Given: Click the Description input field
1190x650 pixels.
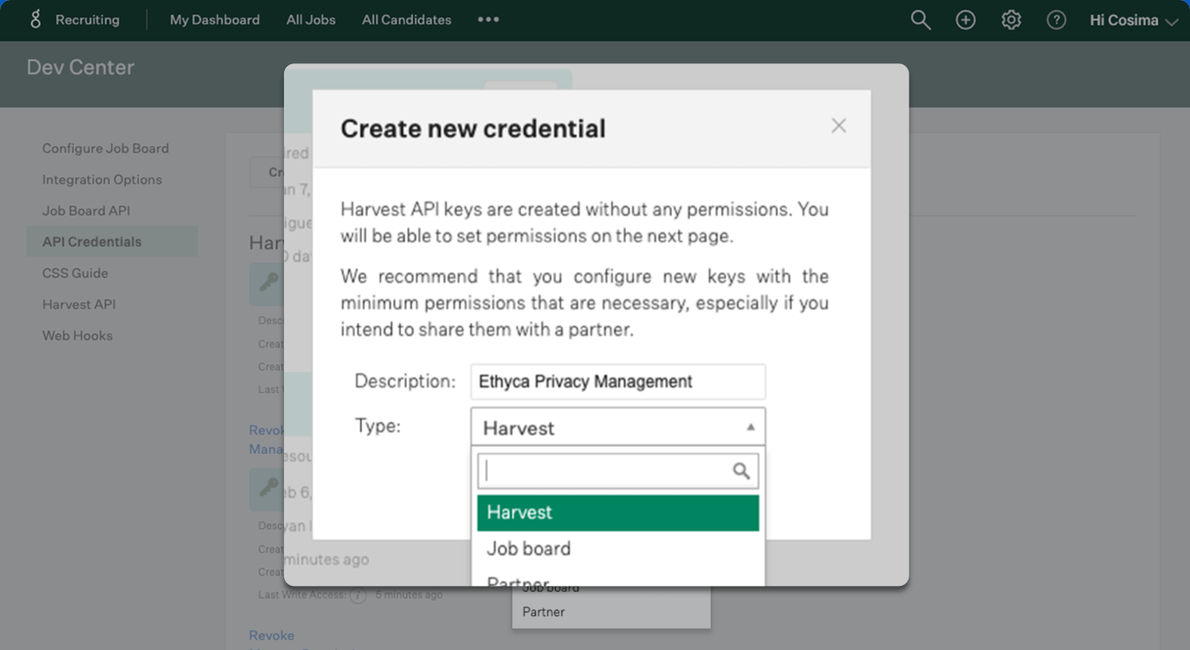Looking at the screenshot, I should 618,381.
